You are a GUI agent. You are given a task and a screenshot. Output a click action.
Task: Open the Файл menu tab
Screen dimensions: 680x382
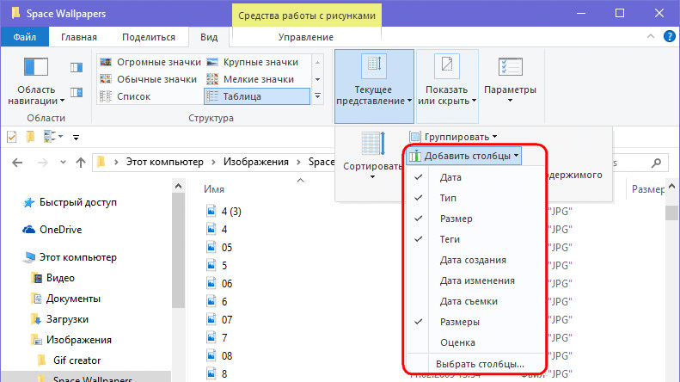tap(25, 37)
